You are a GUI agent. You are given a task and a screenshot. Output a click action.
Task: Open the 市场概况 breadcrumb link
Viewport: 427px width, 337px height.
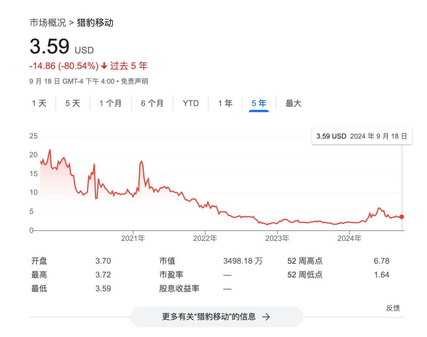click(x=48, y=23)
